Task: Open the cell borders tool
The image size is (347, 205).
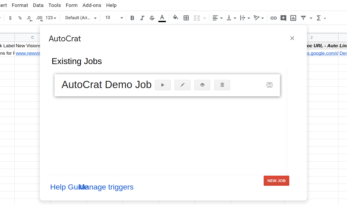Action: [x=186, y=18]
